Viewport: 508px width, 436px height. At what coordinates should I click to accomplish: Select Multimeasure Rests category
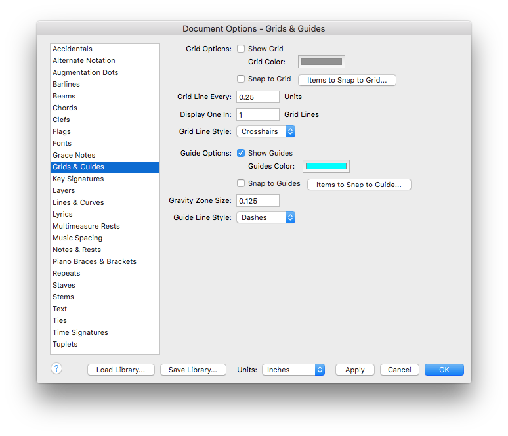(104, 227)
